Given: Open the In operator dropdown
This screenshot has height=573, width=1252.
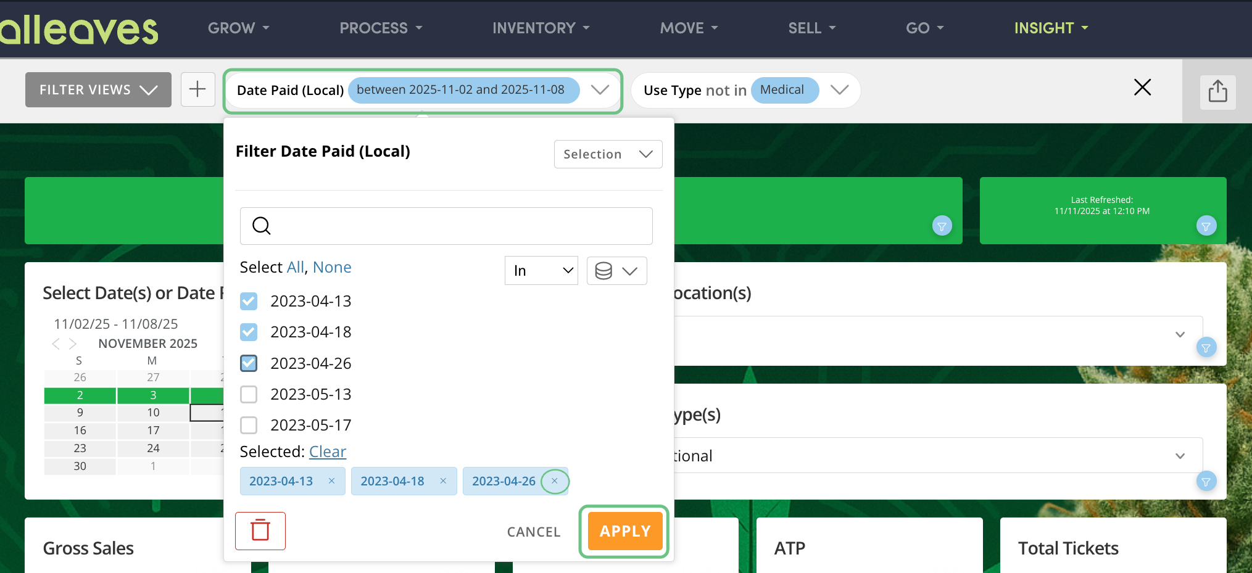Looking at the screenshot, I should (x=541, y=271).
